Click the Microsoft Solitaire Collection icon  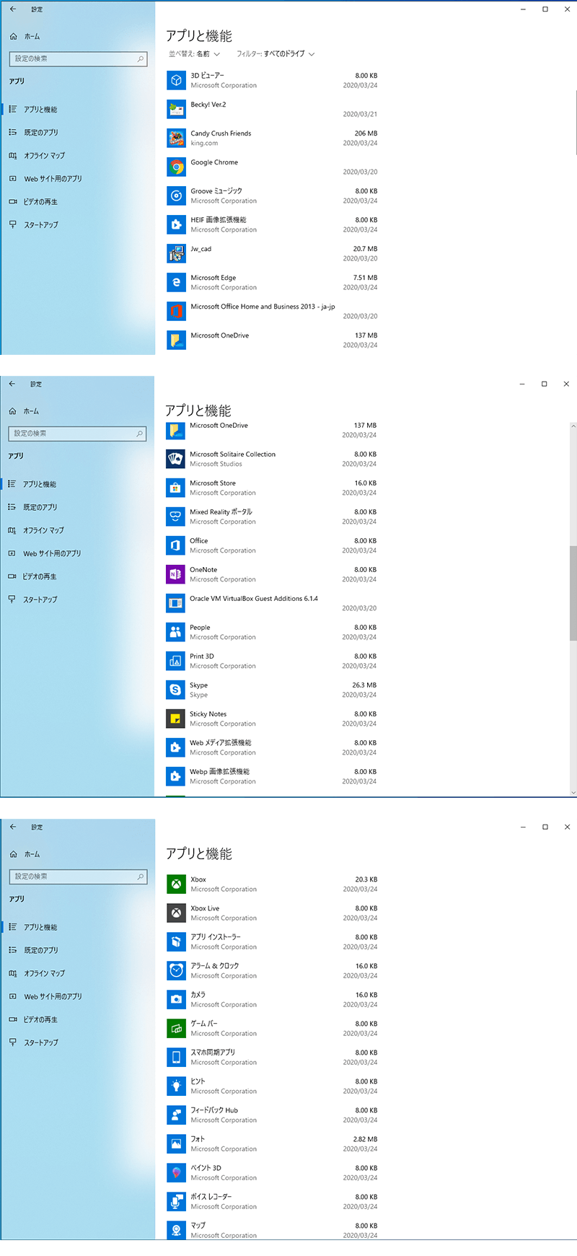pyautogui.click(x=175, y=459)
